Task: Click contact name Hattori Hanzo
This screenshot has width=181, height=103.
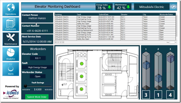Action: click(37, 18)
